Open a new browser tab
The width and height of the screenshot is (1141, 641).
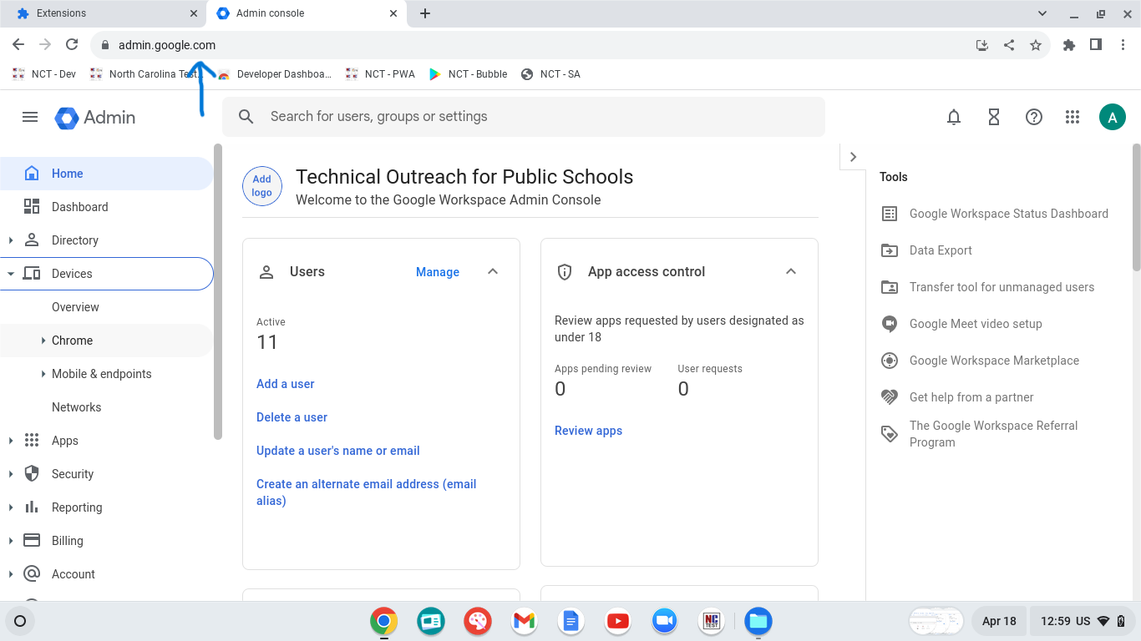click(x=425, y=13)
